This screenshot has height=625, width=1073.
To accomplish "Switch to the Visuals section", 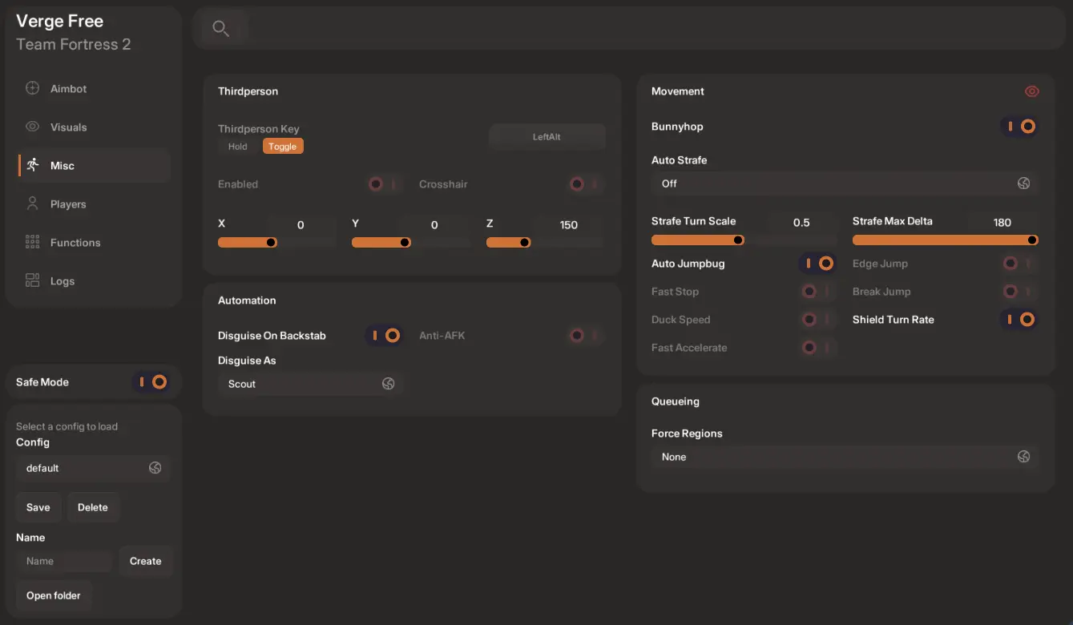I will pos(95,127).
